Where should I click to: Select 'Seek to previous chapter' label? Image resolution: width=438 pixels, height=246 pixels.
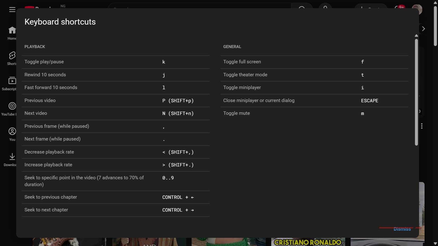[x=51, y=197]
